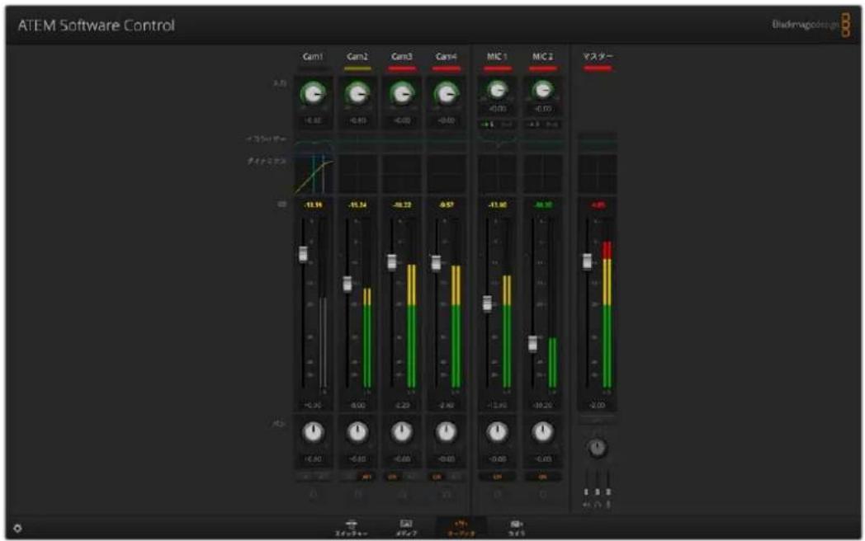Toggle the Cam1 ON button

(305, 477)
